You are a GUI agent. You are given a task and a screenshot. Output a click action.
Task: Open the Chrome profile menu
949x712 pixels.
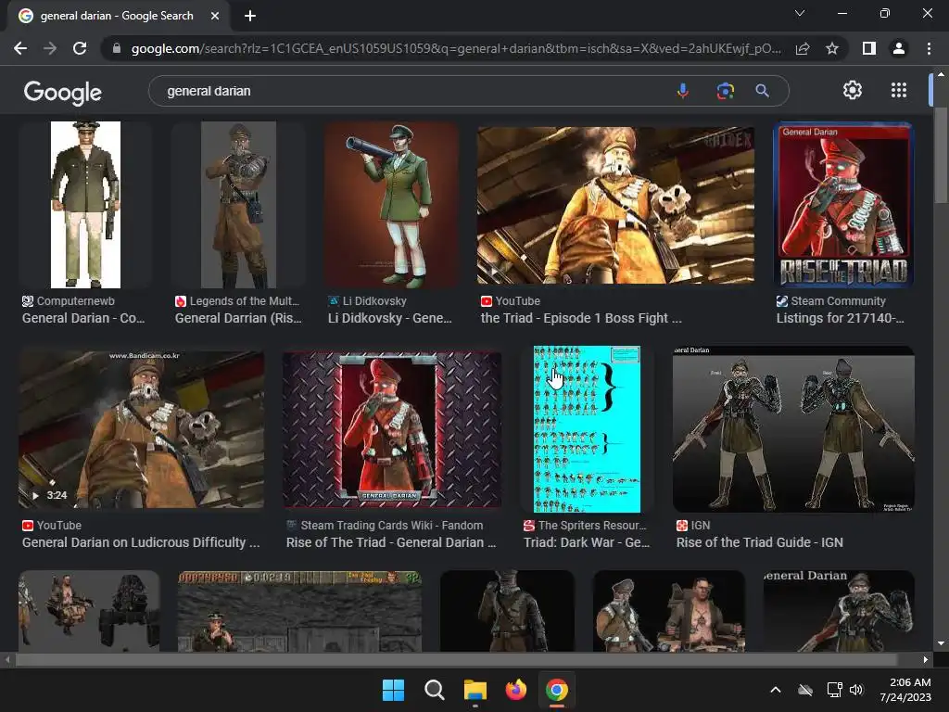click(899, 48)
